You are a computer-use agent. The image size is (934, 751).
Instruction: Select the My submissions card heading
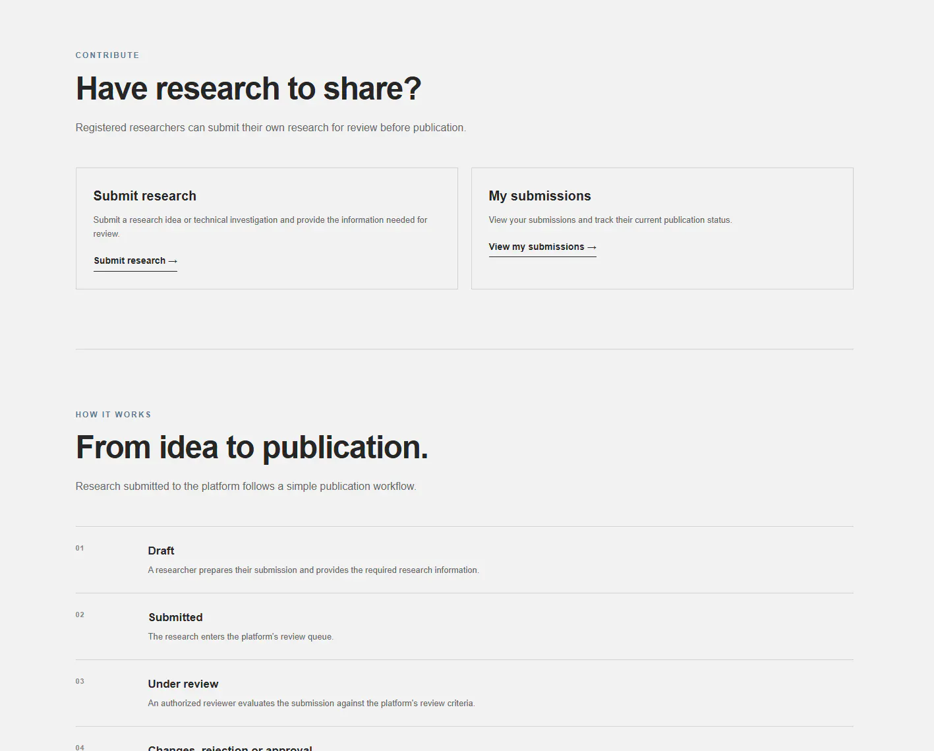(540, 196)
